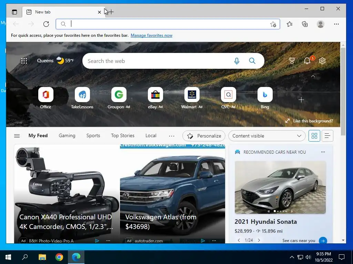Open the Office quick link

point(46,98)
